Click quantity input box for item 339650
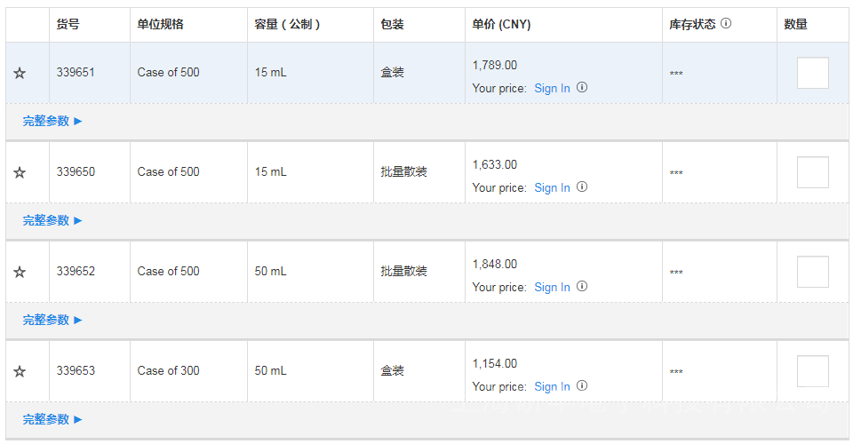The height and width of the screenshot is (444, 853). 812,172
